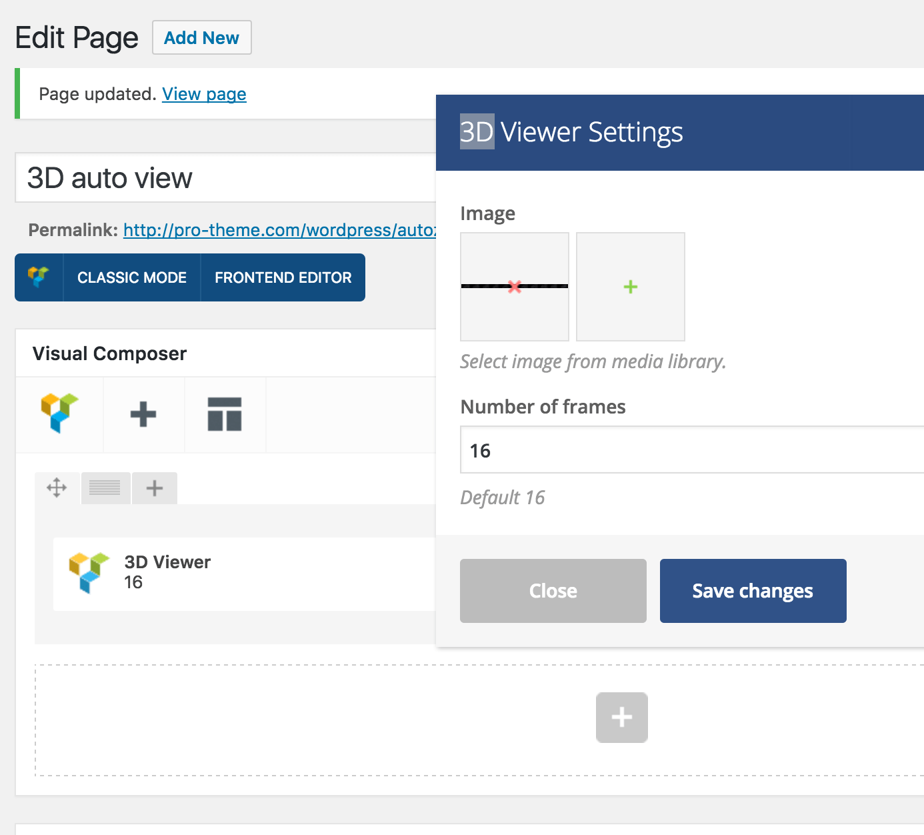This screenshot has height=835, width=924.
Task: Edit the page title '3D auto view'
Action: [x=225, y=178]
